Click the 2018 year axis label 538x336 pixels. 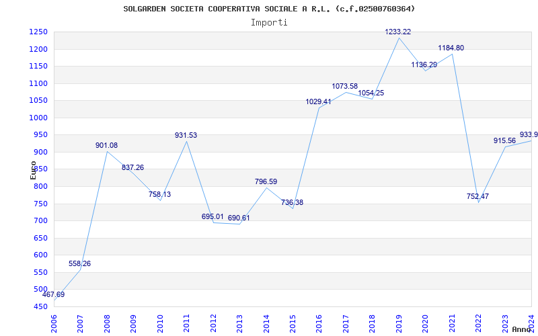tap(372, 324)
